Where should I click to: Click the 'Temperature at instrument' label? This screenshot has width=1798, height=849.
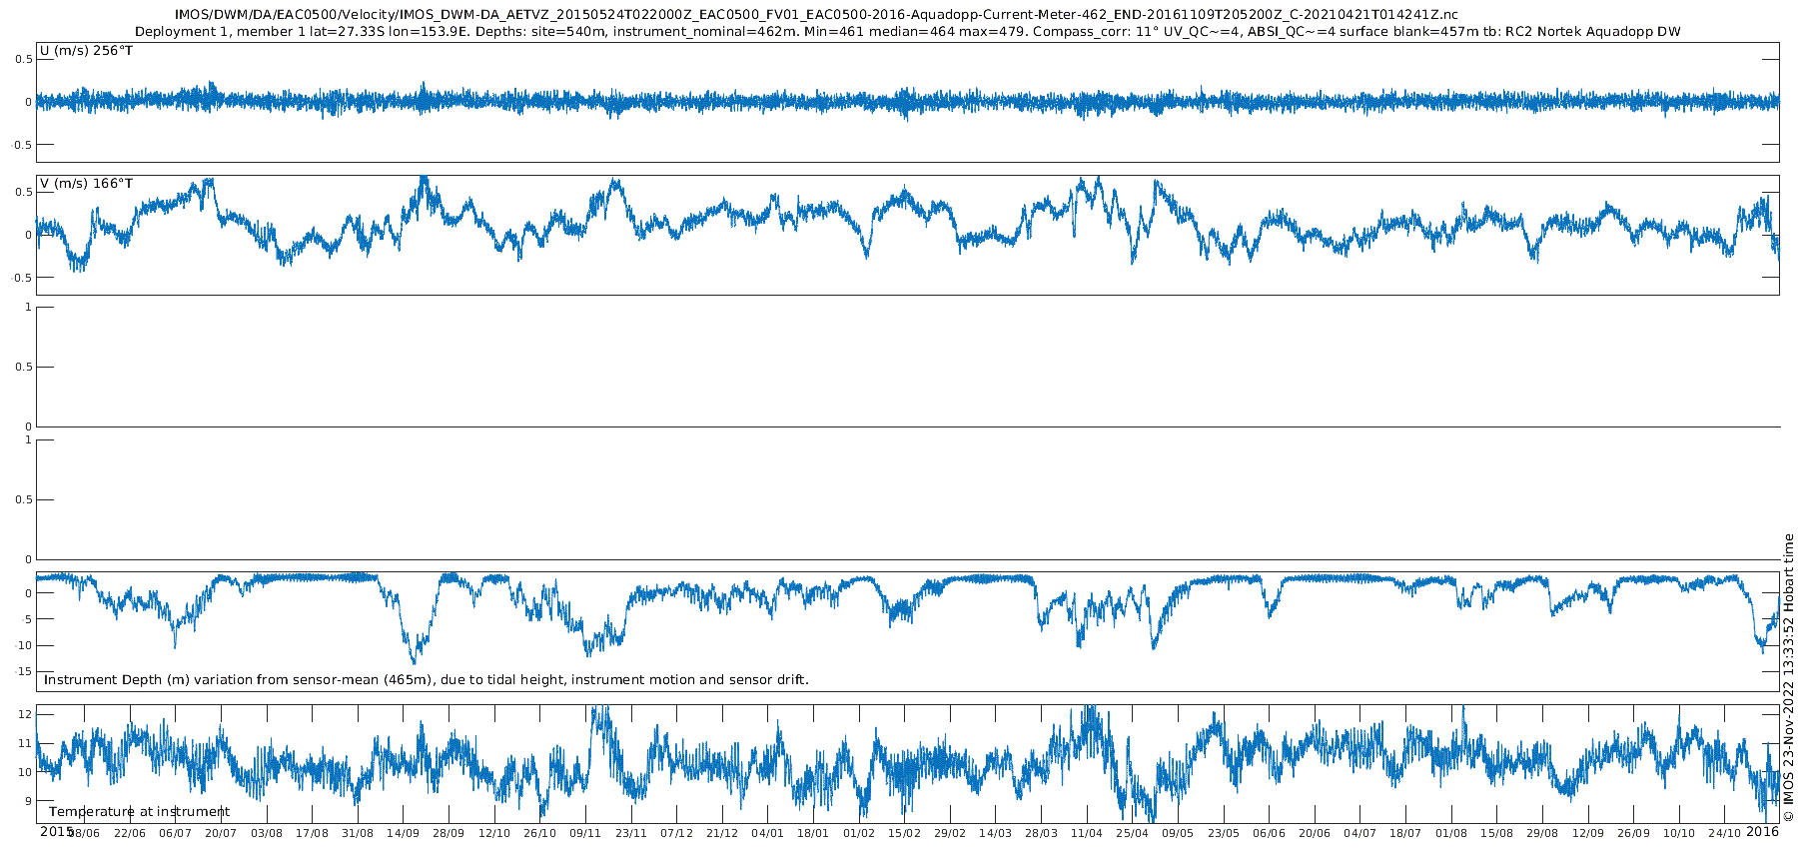[139, 812]
